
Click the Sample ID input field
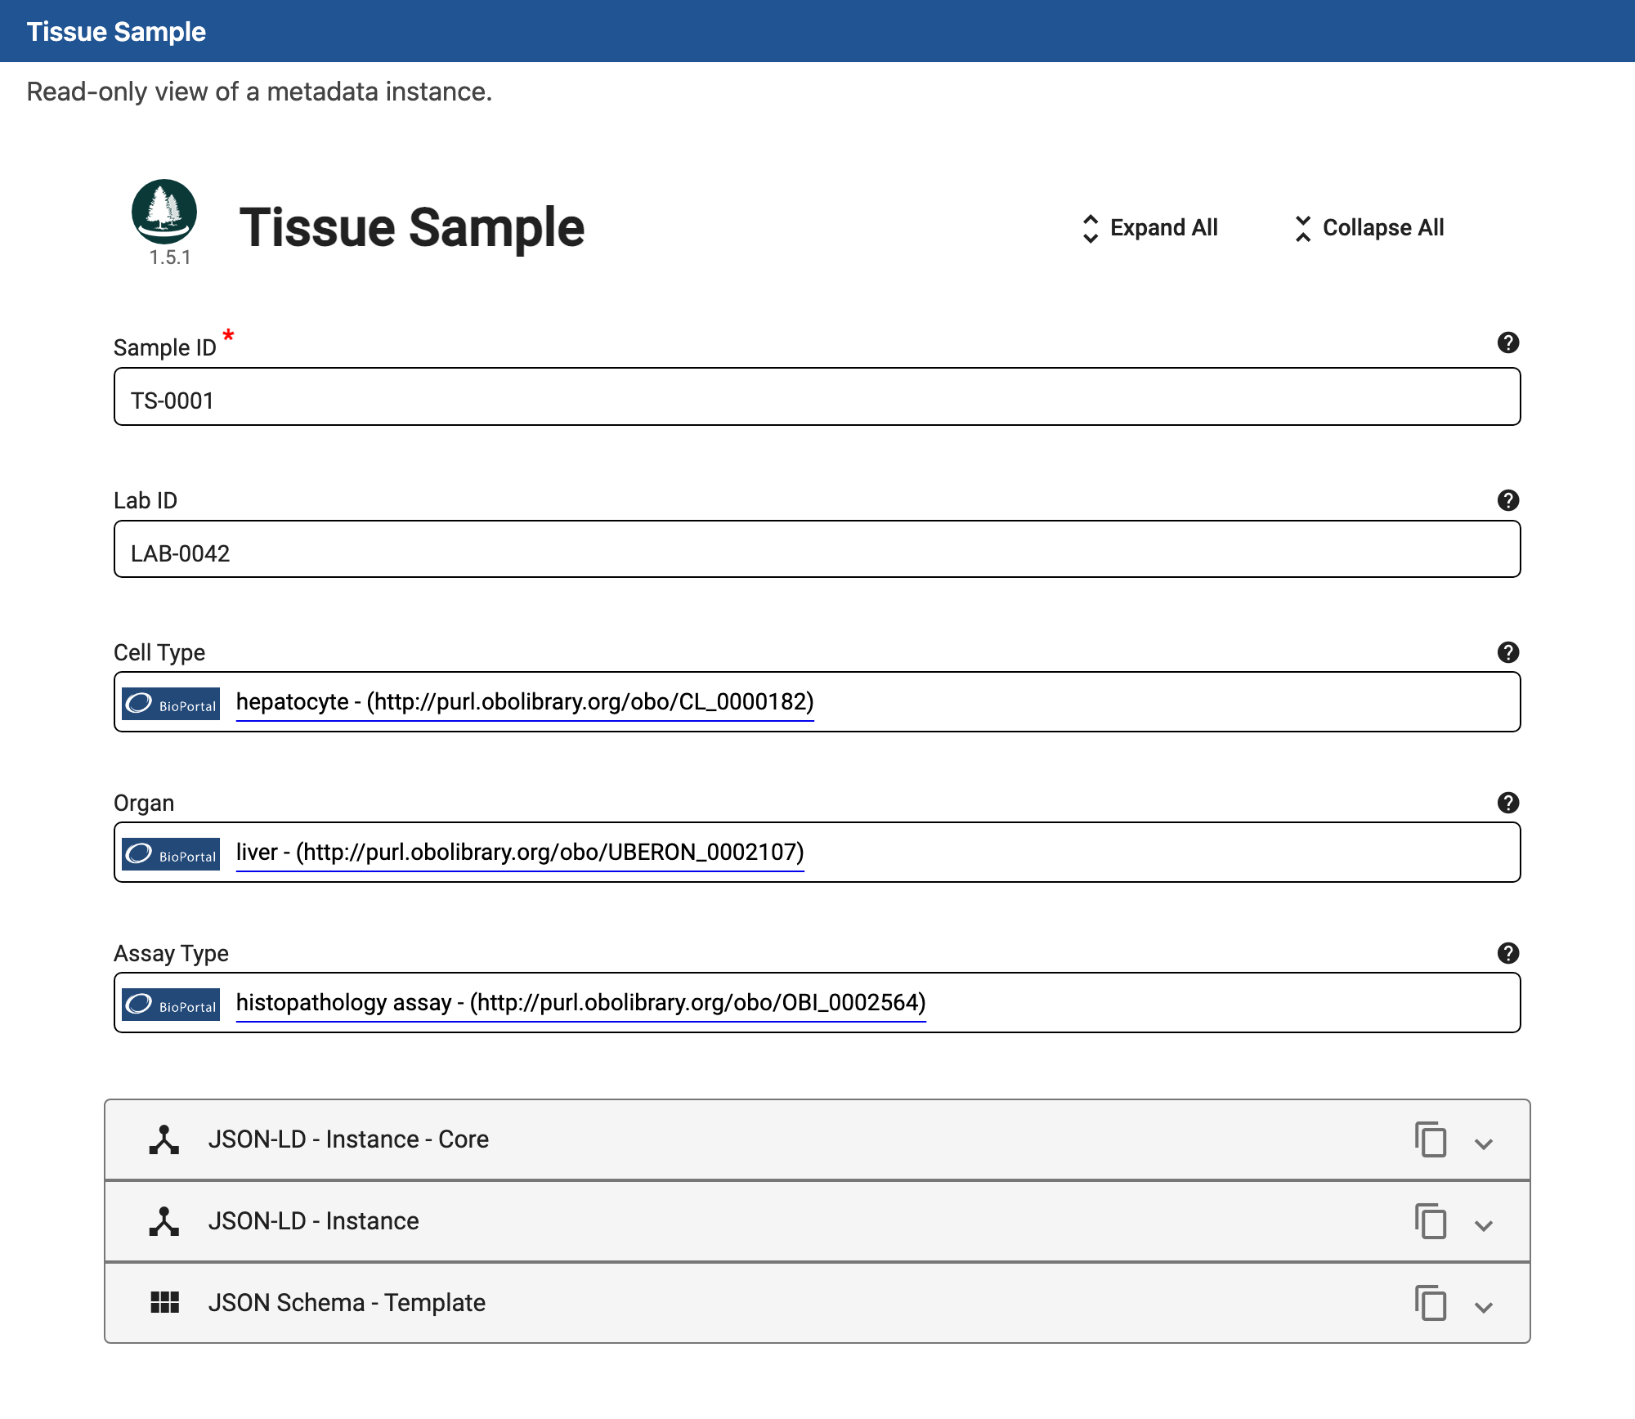[x=817, y=396]
